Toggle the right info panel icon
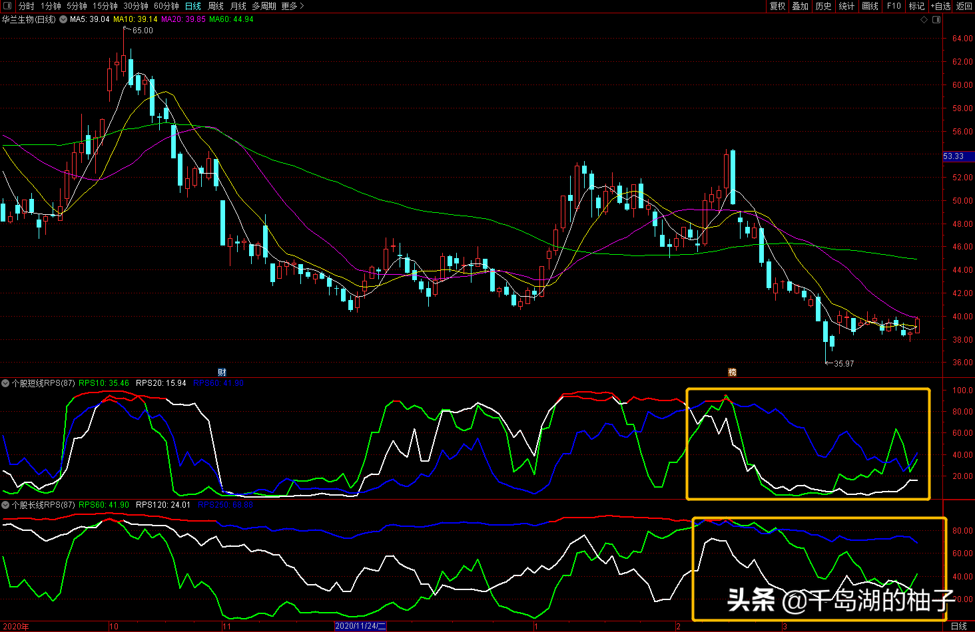 [x=936, y=20]
